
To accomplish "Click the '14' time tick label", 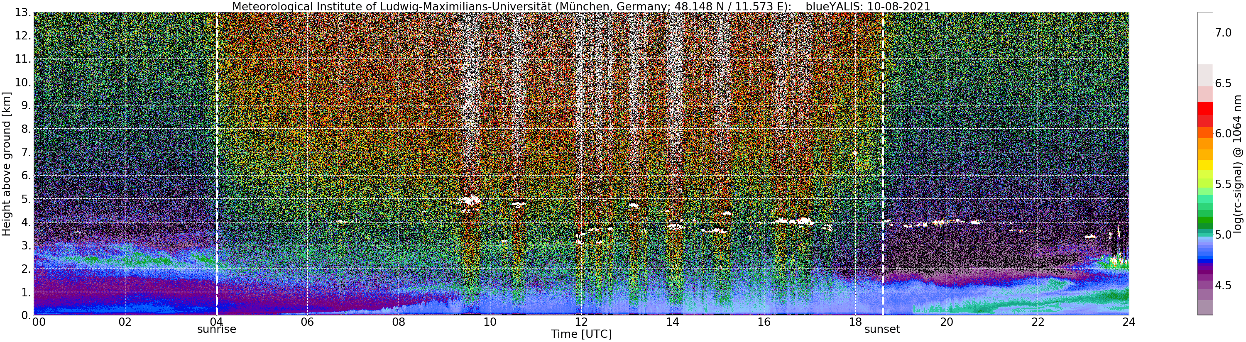I will click(672, 322).
